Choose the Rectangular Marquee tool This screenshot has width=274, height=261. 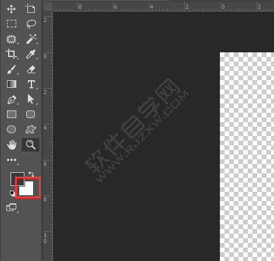[x=12, y=24]
